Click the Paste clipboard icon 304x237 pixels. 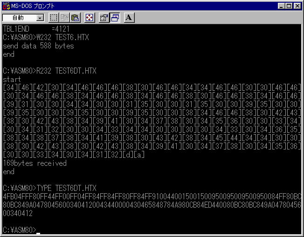point(75,18)
